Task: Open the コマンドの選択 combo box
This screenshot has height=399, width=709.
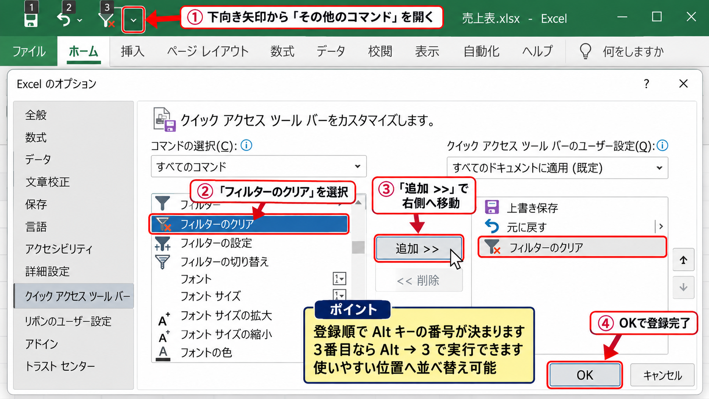Action: click(259, 167)
